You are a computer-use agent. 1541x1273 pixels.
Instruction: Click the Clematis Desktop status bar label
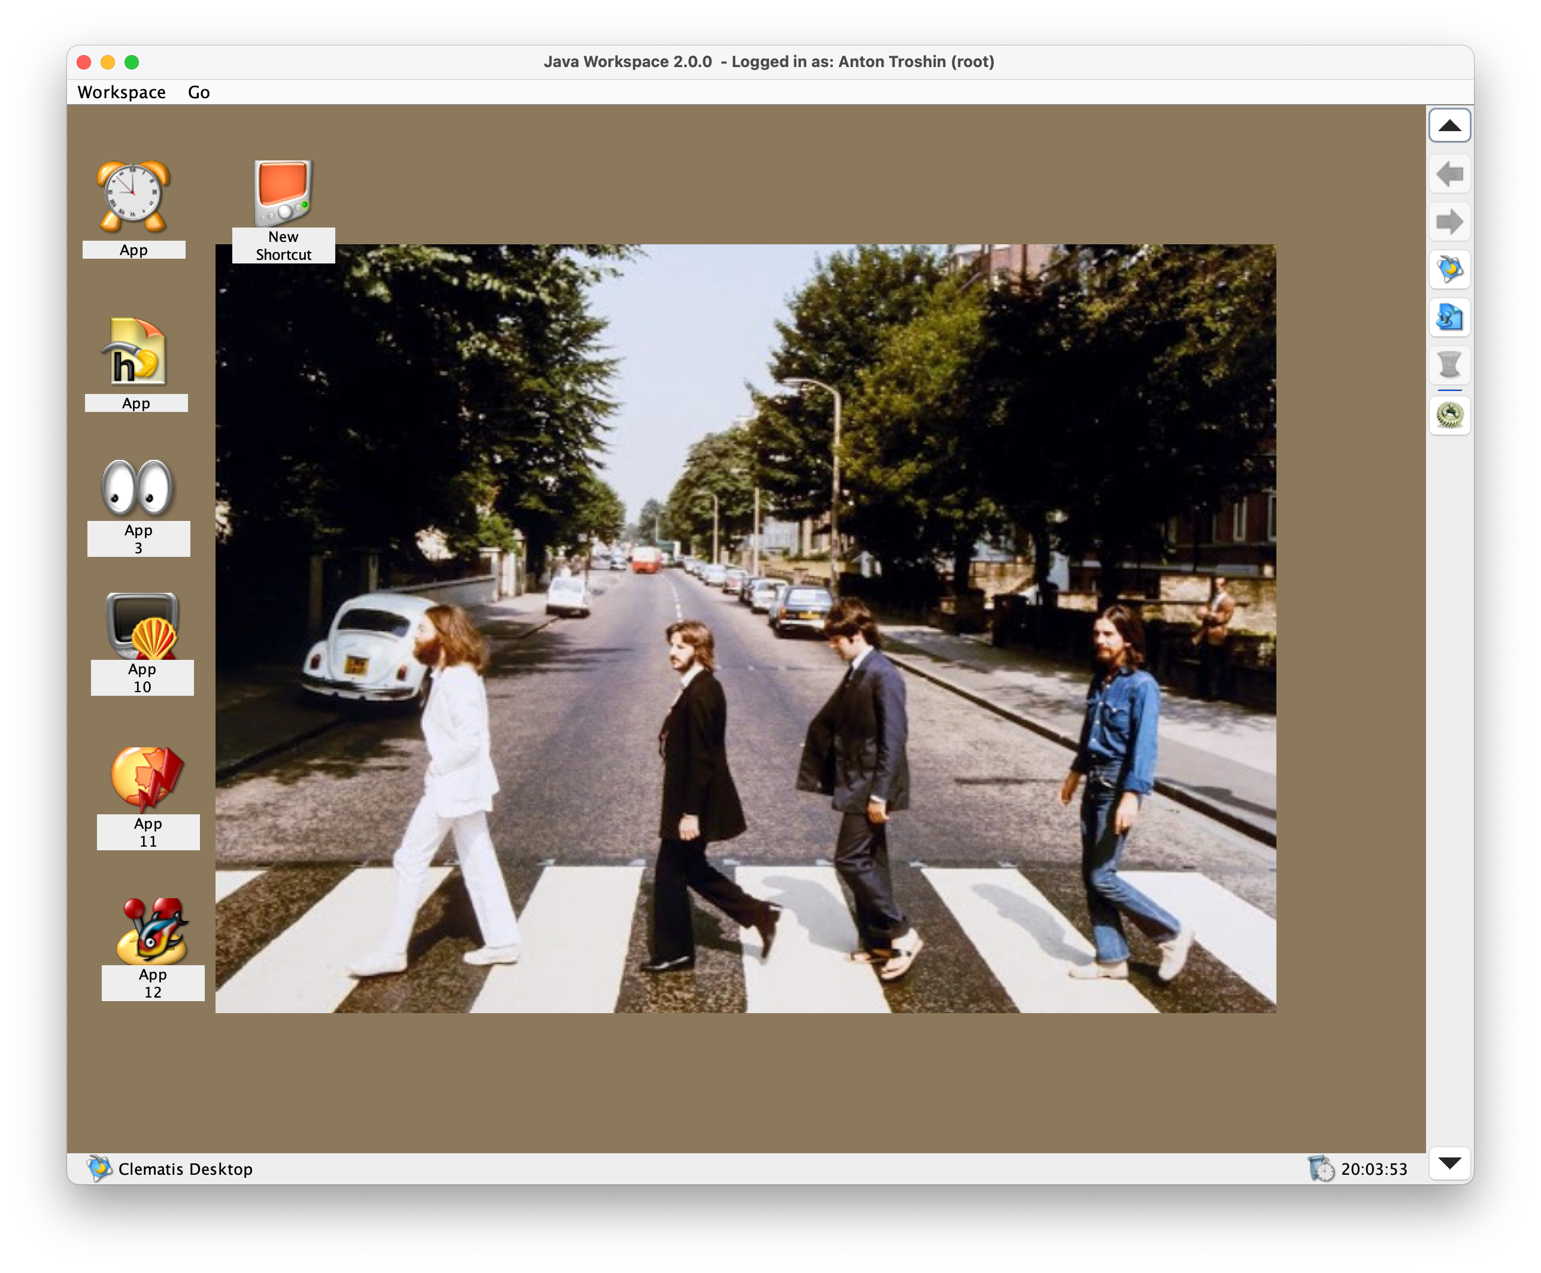(185, 1169)
